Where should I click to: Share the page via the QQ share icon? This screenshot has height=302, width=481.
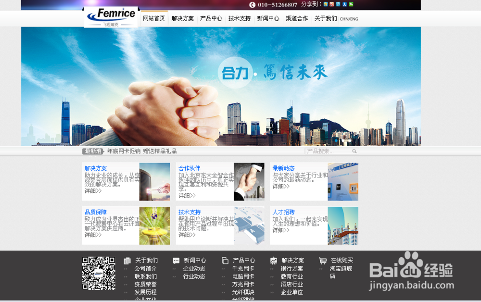339,4
